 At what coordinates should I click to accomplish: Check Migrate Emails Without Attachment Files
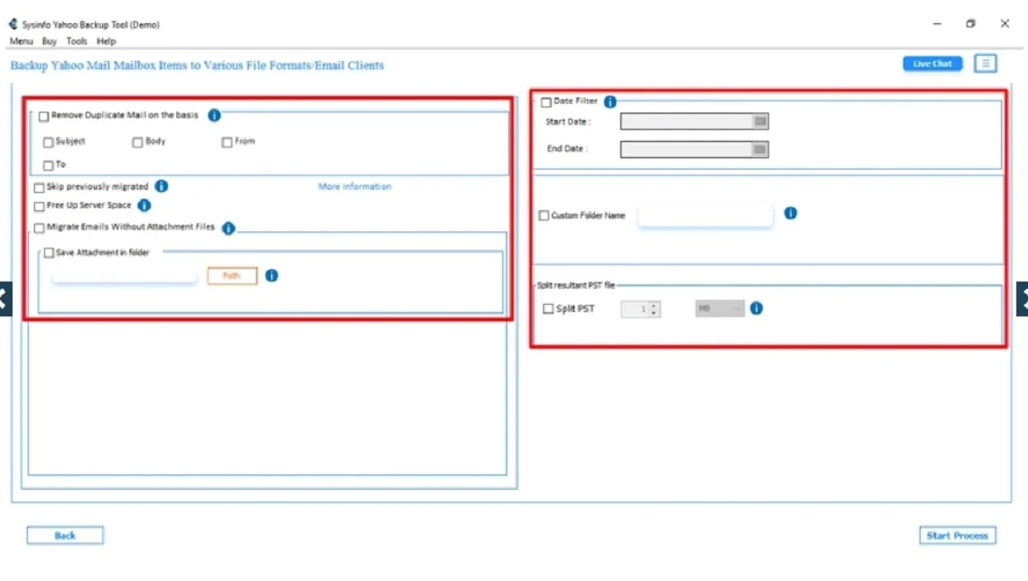39,228
